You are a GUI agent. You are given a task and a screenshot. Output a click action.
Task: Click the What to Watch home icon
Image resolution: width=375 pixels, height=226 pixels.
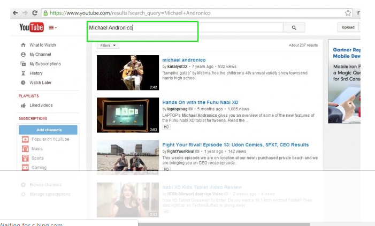tap(23, 45)
